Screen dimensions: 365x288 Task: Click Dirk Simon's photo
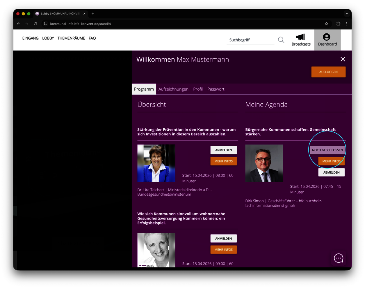click(x=264, y=163)
